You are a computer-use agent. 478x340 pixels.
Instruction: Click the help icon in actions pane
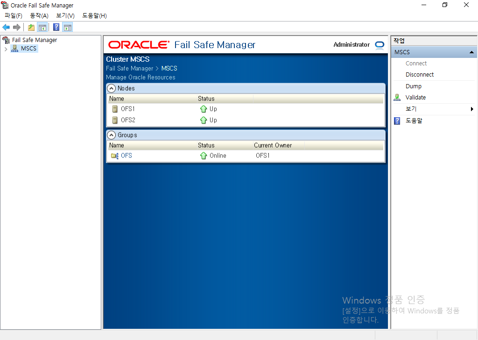397,121
